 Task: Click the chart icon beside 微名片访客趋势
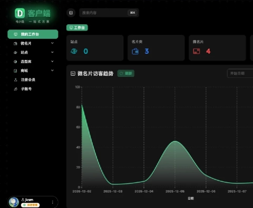click(73, 73)
